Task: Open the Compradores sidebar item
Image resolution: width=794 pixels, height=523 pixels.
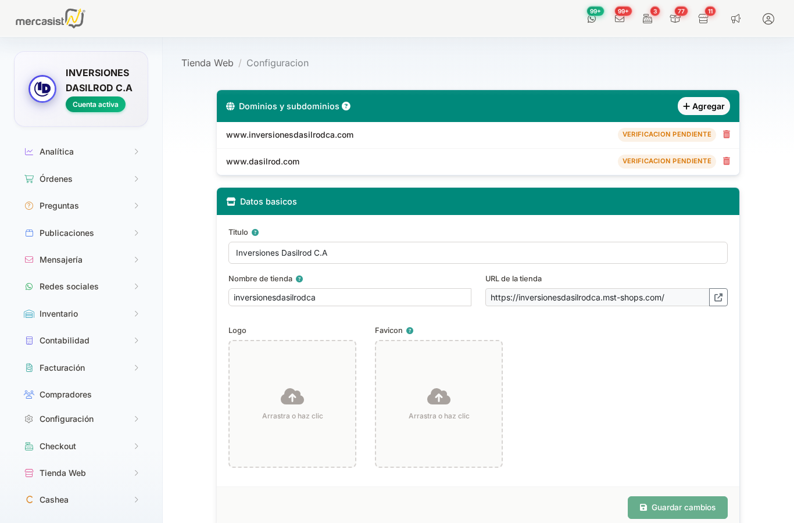Action: [65, 395]
